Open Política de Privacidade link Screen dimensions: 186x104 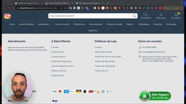click(x=105, y=66)
